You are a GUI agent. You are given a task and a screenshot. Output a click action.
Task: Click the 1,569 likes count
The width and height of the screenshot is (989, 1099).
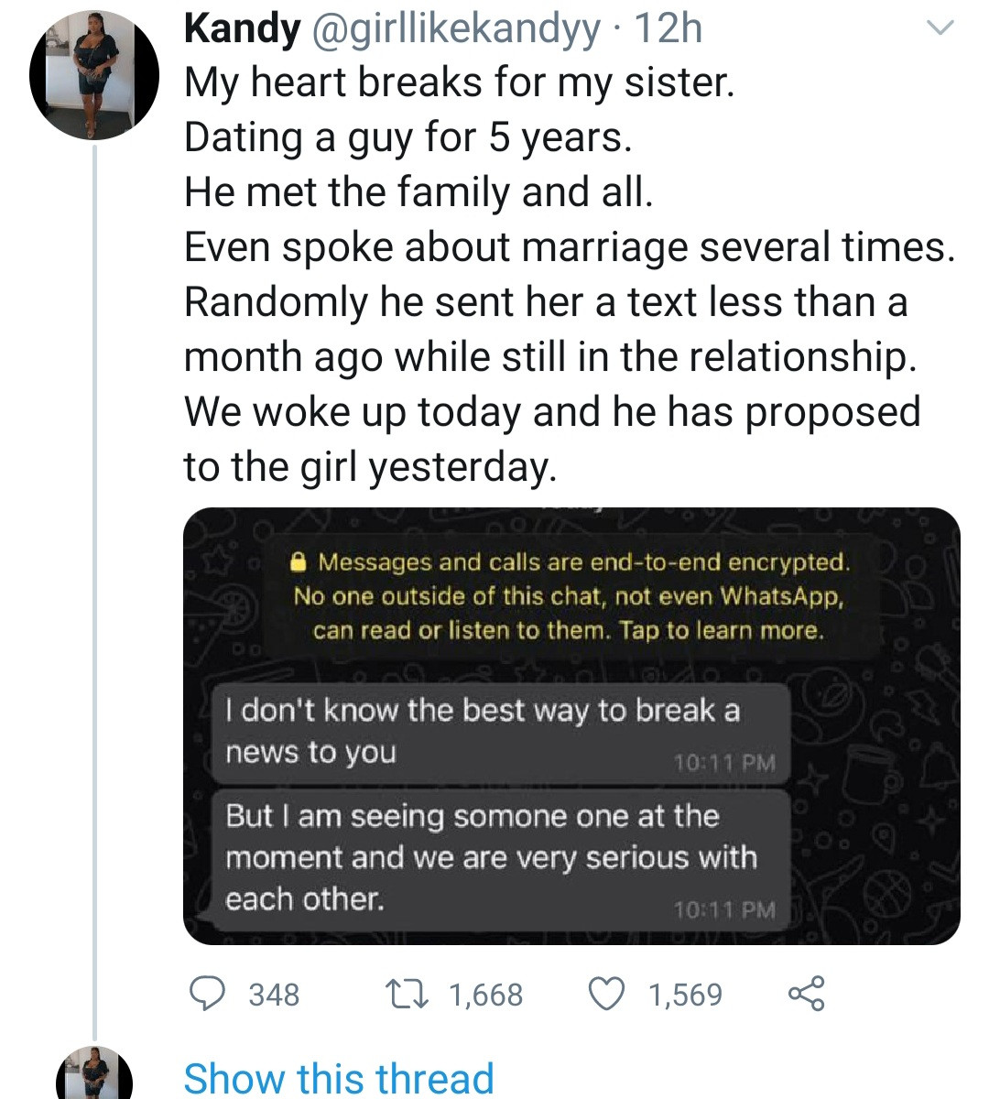(x=685, y=995)
